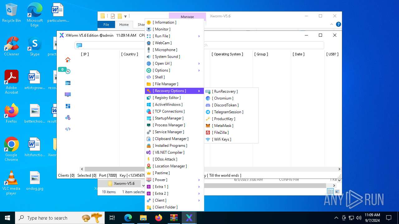Choose the Monitor menu entry

pyautogui.click(x=174, y=29)
